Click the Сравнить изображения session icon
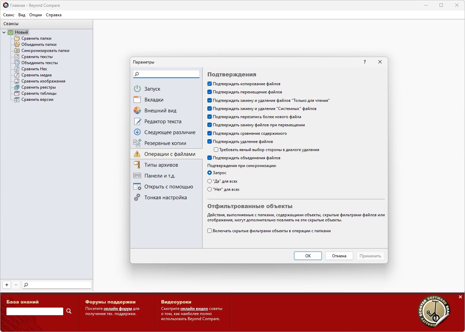465x332 pixels. [17, 81]
